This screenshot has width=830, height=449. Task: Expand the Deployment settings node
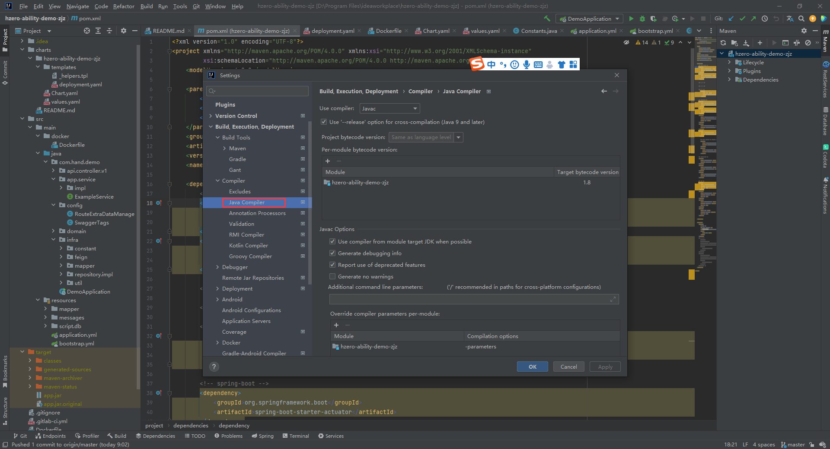click(217, 289)
